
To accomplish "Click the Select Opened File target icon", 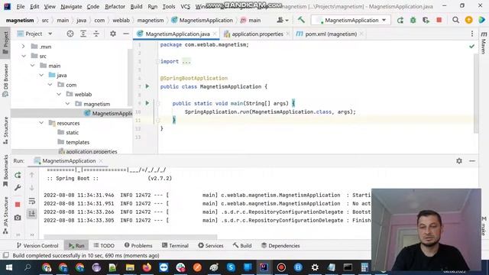I will (x=70, y=34).
